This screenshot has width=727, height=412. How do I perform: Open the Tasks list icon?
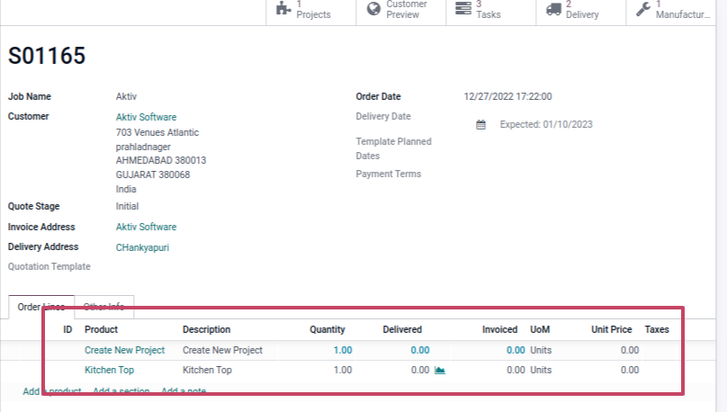(x=462, y=8)
